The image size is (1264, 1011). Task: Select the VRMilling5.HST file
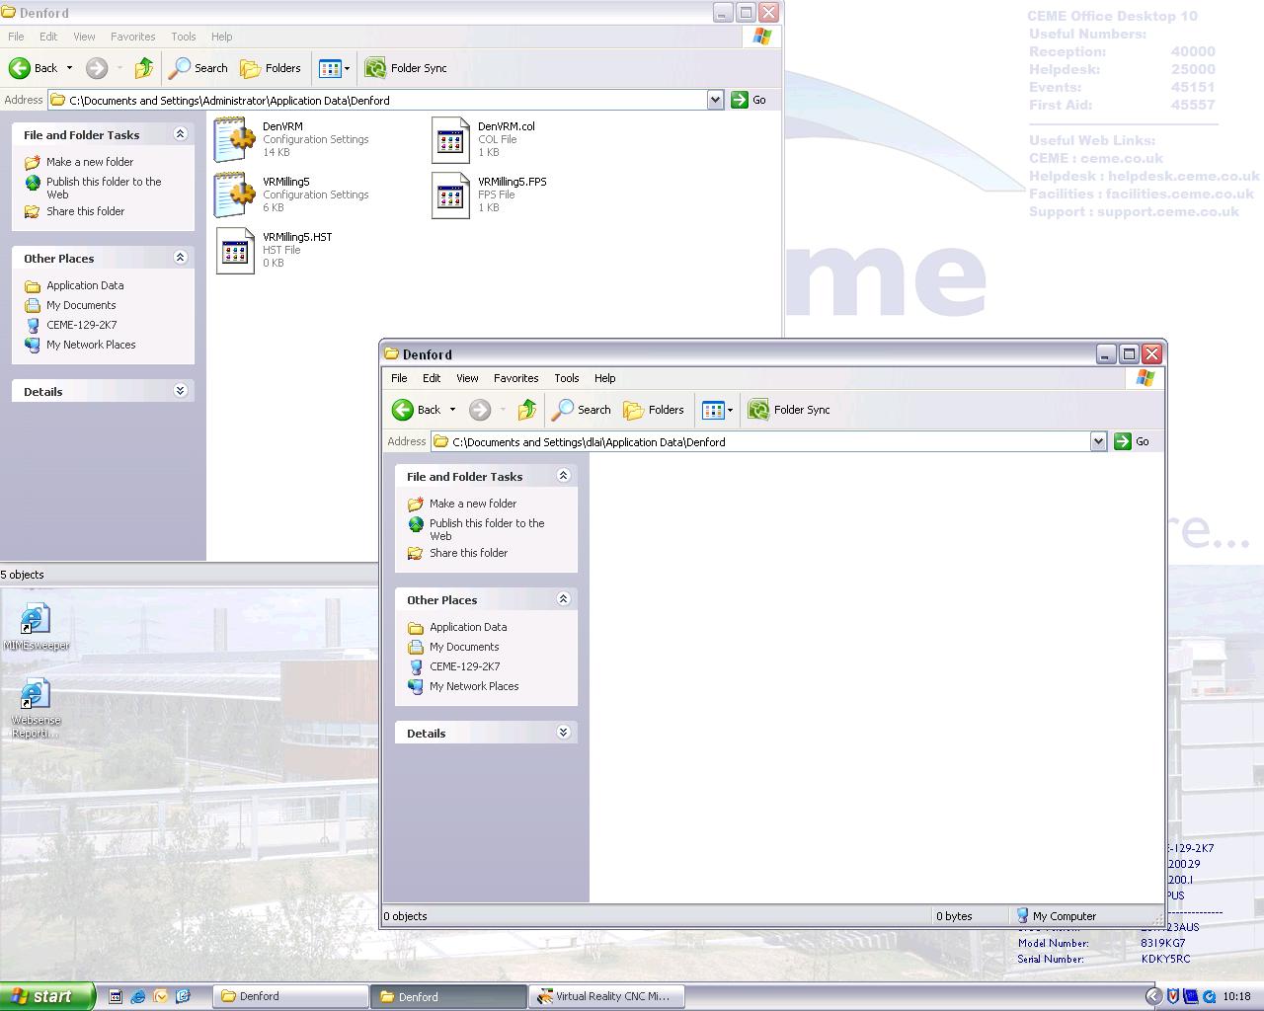(235, 250)
